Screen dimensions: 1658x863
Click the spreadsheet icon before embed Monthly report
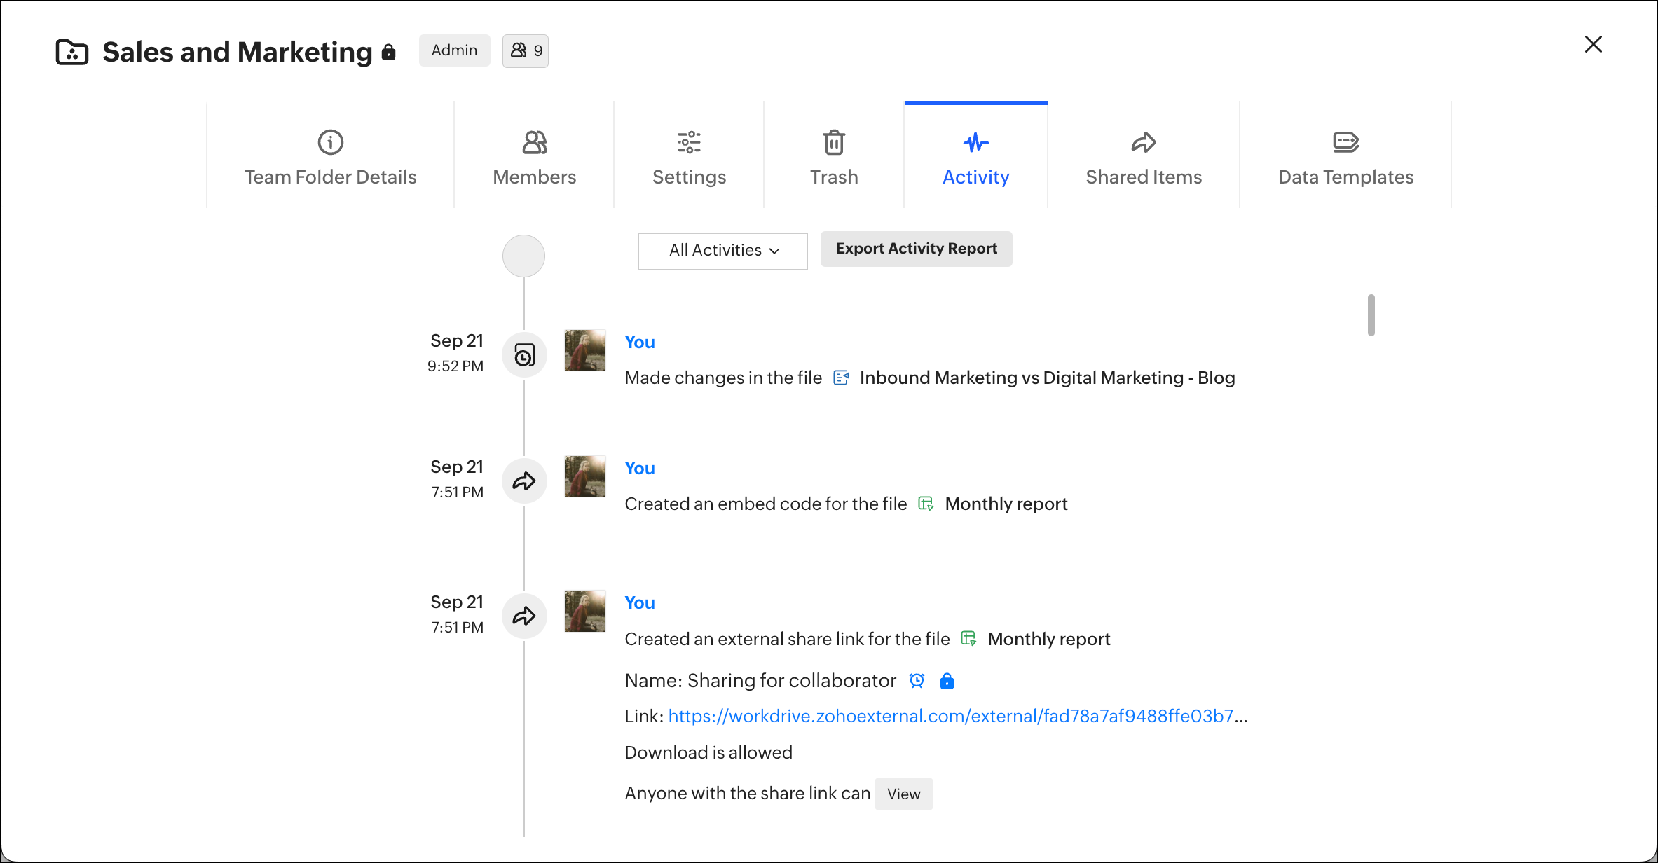point(926,504)
